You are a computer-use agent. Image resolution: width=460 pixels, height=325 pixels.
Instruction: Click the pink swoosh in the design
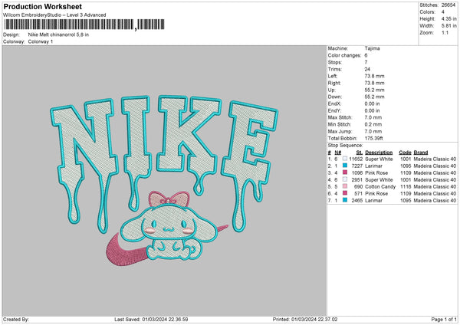click(127, 253)
